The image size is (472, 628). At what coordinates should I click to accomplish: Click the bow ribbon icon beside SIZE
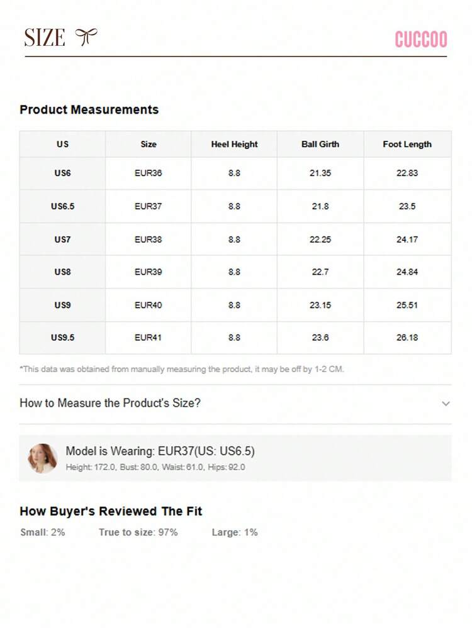pos(86,37)
